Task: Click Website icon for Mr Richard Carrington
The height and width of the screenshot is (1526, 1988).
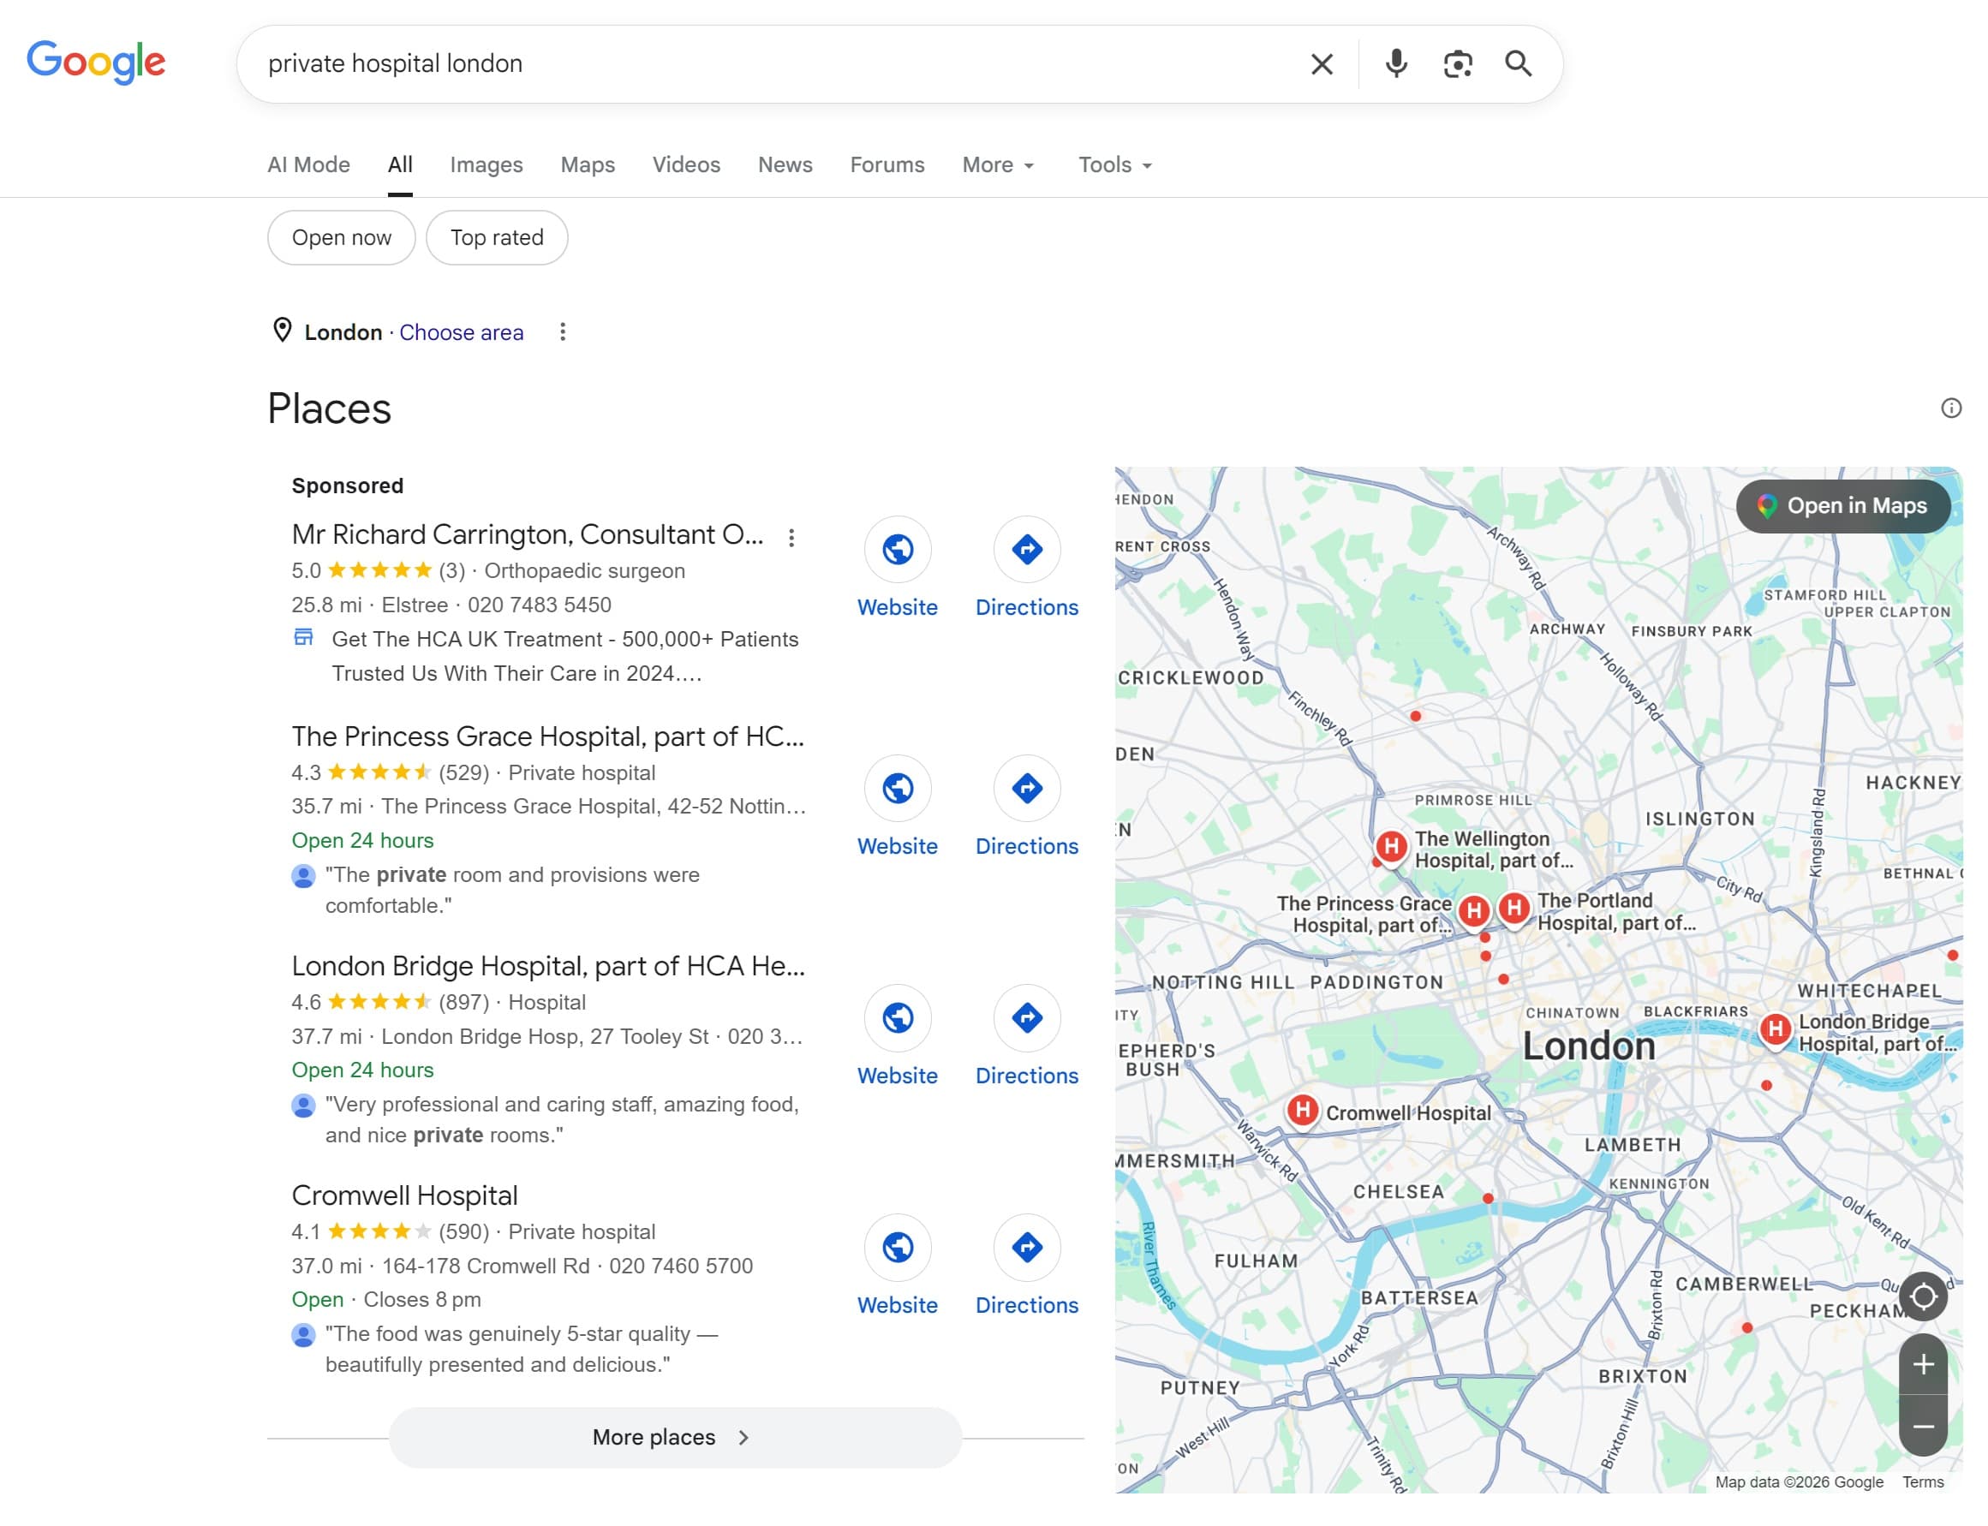Action: pos(898,550)
